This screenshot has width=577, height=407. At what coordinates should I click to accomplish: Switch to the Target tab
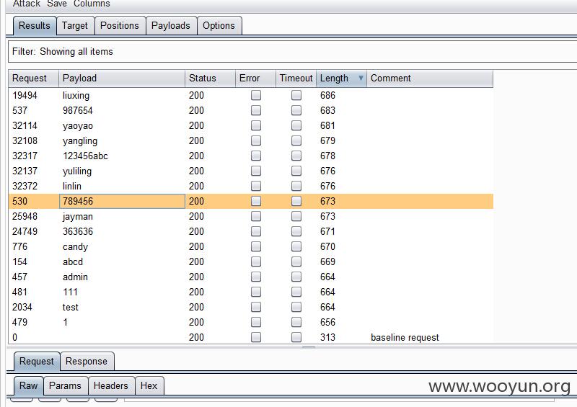tap(75, 25)
